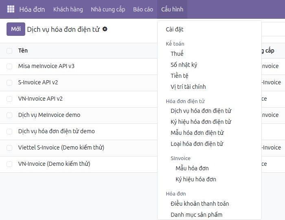This screenshot has width=285, height=220.
Task: Open the apps grid home menu icon
Action: point(11,9)
